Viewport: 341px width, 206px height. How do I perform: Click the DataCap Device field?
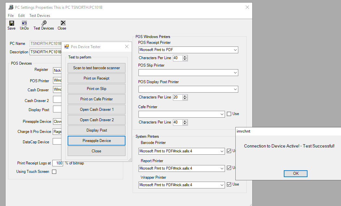pyautogui.click(x=58, y=141)
